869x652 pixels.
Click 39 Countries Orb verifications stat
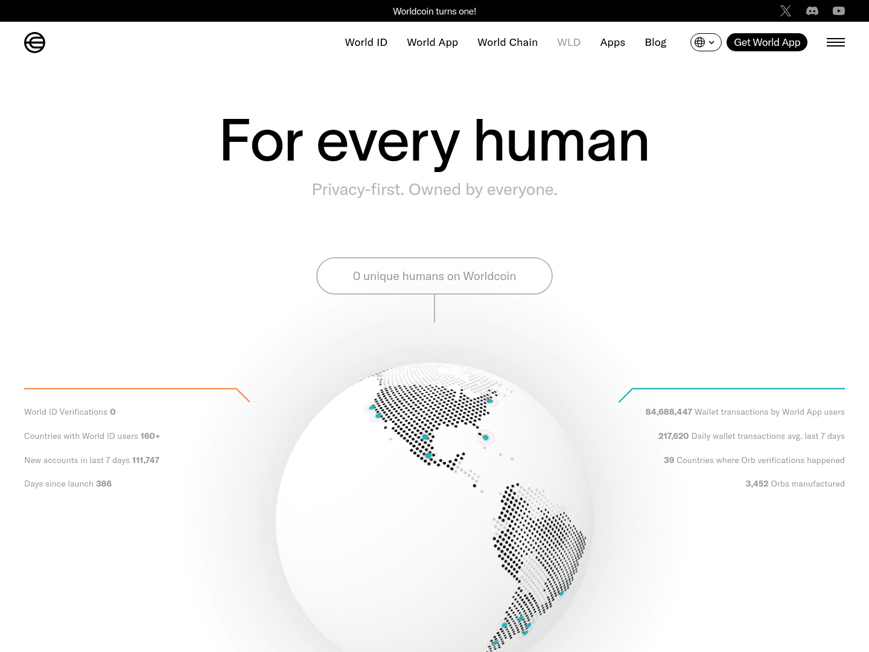754,460
